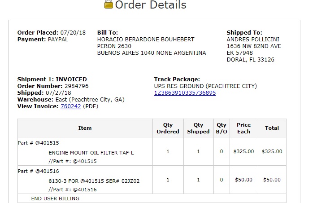Viewport: 317px width, 203px height.
Task: Click the $50.00 price each cell
Action: click(243, 180)
